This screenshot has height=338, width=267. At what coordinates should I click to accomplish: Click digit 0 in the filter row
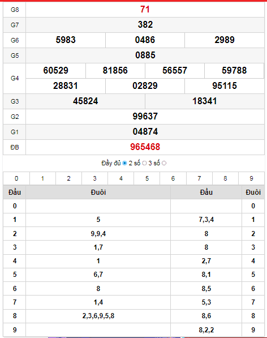point(16,178)
